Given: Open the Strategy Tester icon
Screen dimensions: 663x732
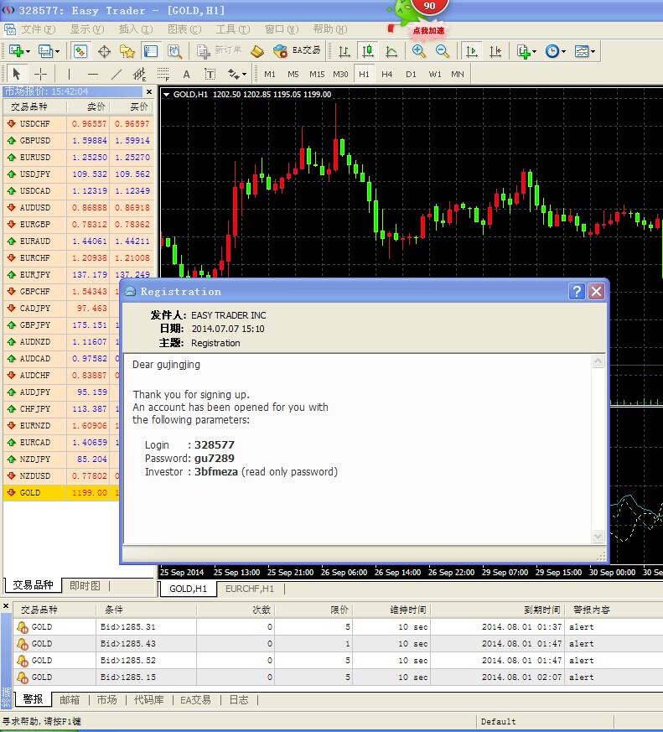Looking at the screenshot, I should 174,51.
